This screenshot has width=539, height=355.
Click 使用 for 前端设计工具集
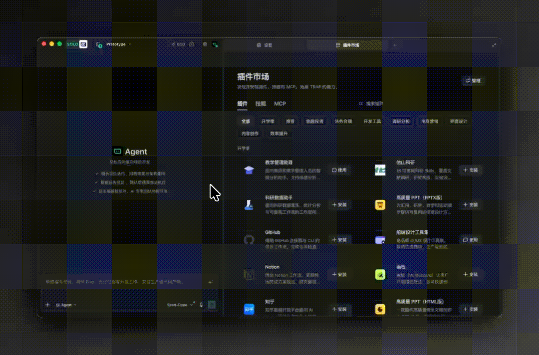pos(471,240)
